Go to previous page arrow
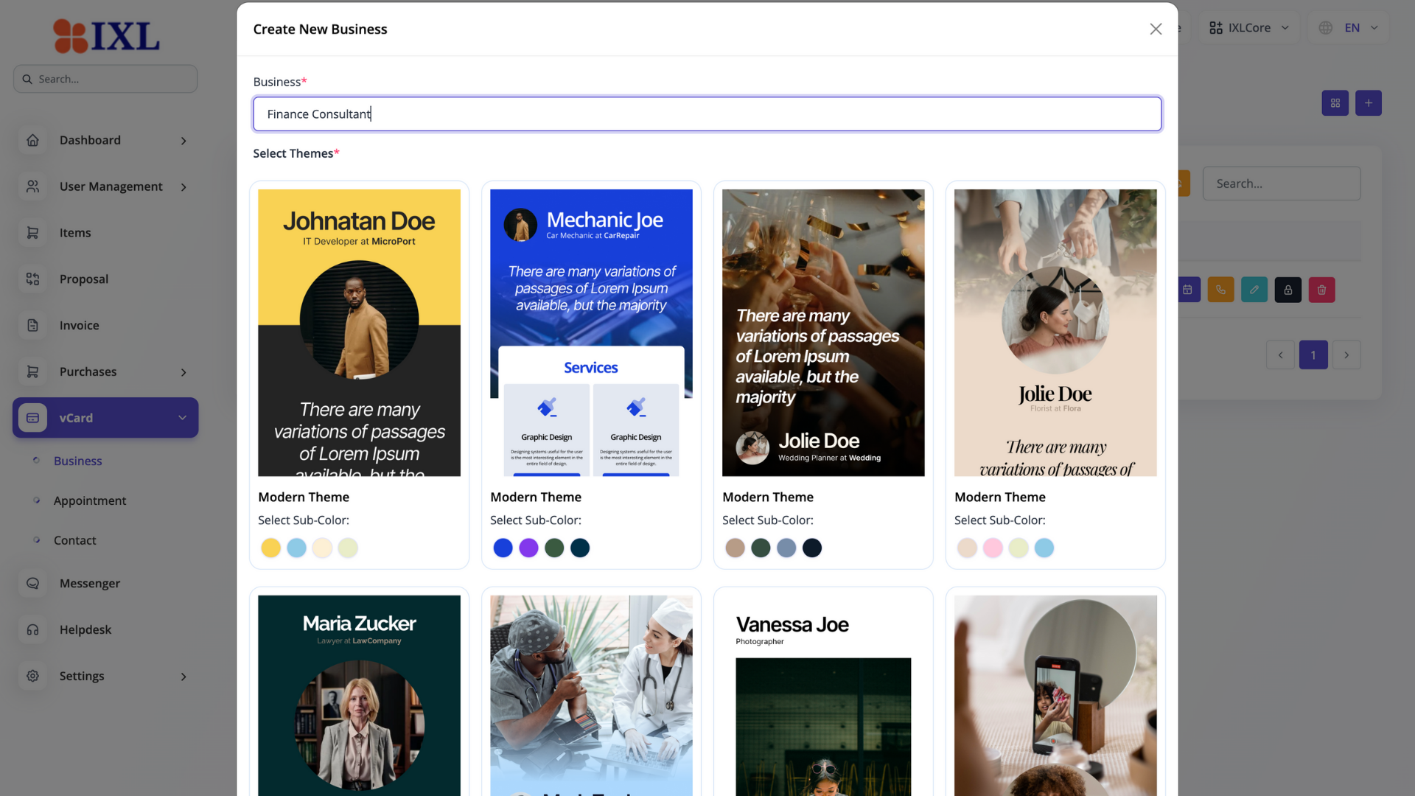 click(1280, 355)
